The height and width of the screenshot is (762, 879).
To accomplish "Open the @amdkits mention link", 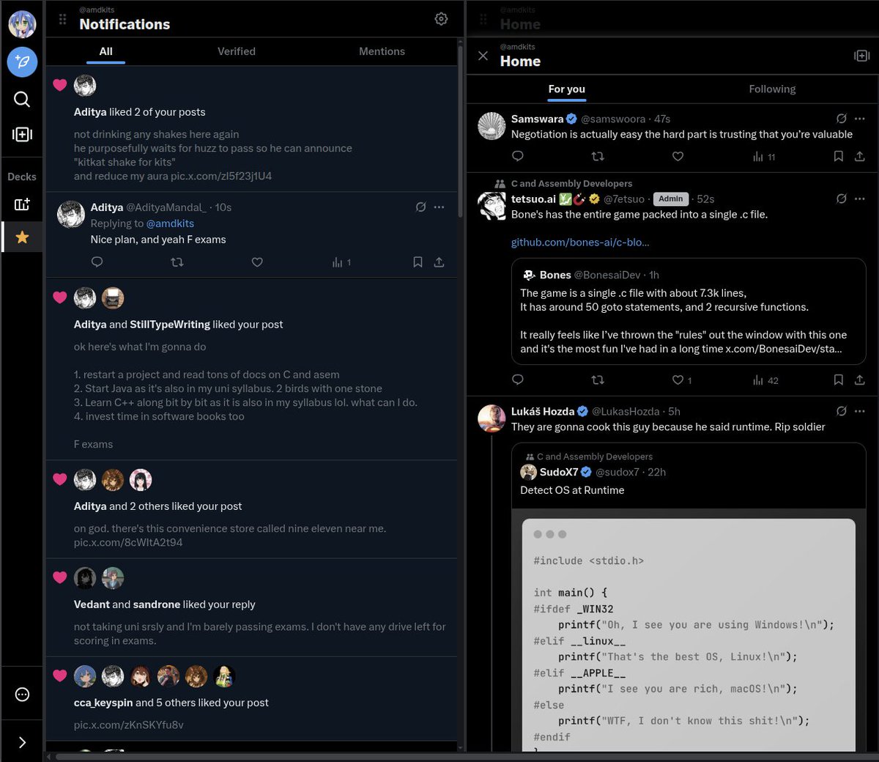I will pos(170,223).
